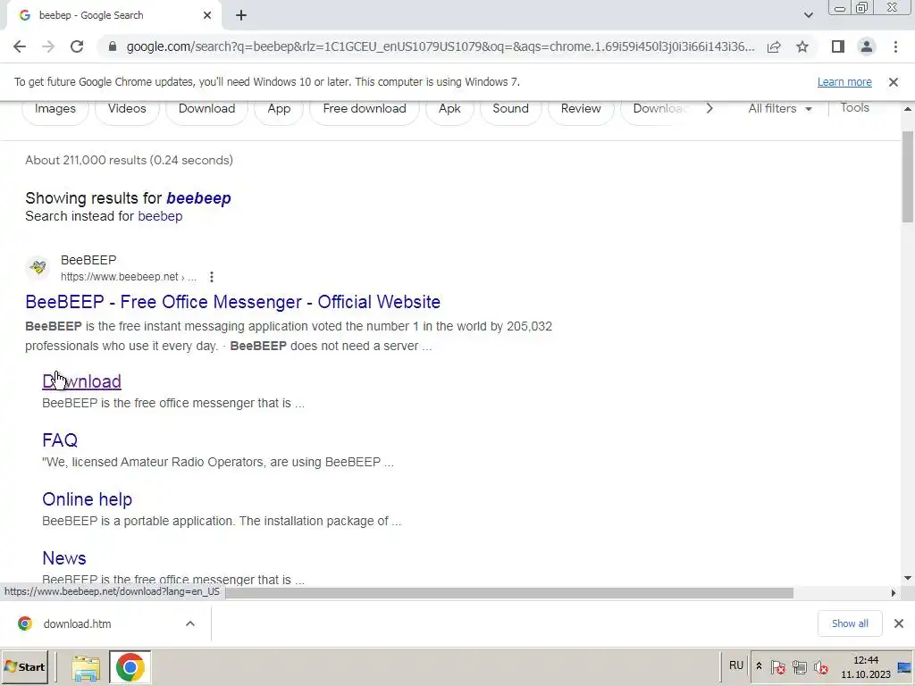Reload the Google search page

click(x=77, y=46)
